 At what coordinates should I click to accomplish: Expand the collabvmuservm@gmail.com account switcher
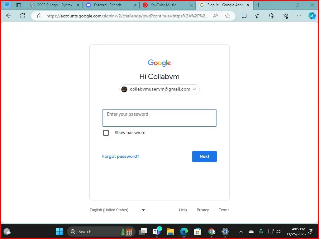point(159,89)
